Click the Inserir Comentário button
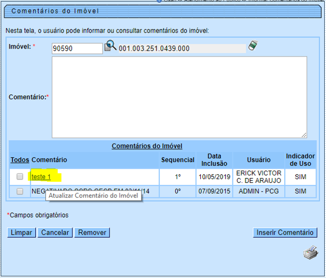Image resolution: width=329 pixels, height=279 pixels. tap(285, 233)
